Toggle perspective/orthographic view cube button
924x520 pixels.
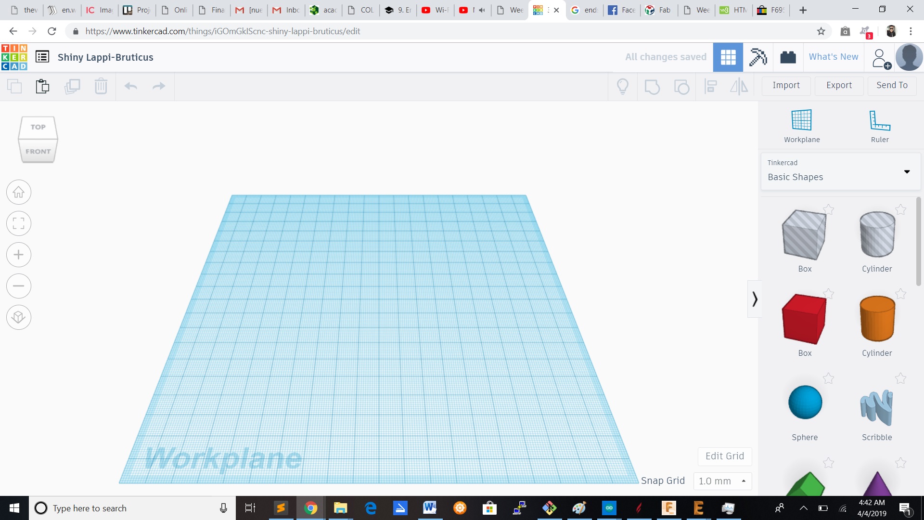19,317
